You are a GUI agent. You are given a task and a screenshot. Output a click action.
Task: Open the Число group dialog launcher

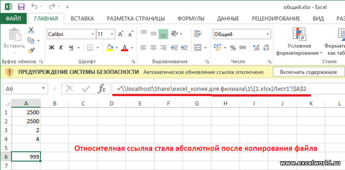tap(269, 62)
